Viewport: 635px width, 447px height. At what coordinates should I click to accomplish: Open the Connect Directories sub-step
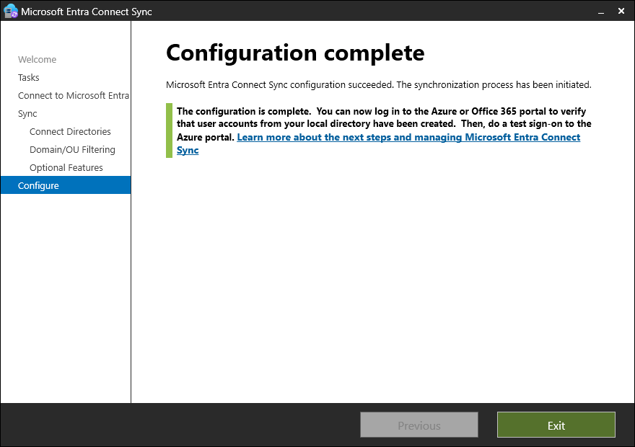click(70, 132)
